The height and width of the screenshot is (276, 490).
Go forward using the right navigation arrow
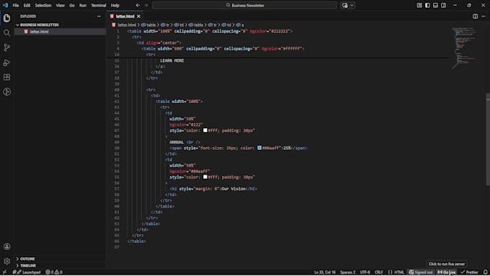pos(146,5)
